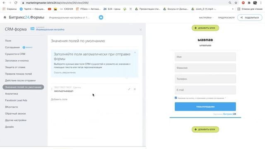Edit the ТЕСТ ТЕСТ ТЕСТ field with pencil icon
The width and height of the screenshot is (265, 149).
coord(129,89)
